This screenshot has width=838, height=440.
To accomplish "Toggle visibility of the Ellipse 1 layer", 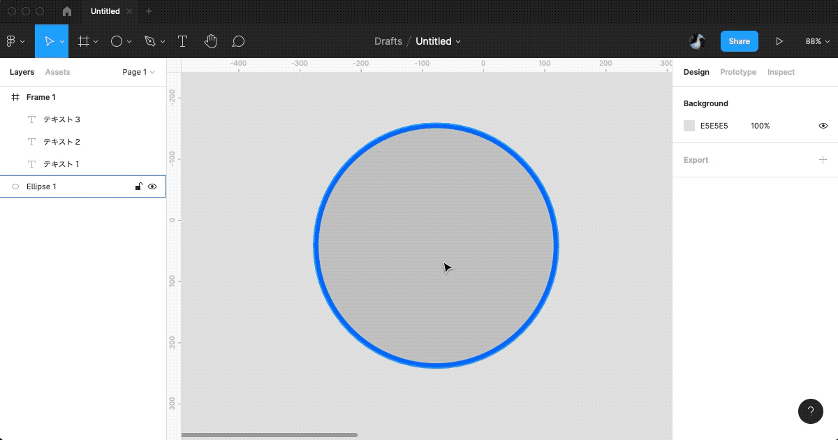I will click(x=152, y=186).
